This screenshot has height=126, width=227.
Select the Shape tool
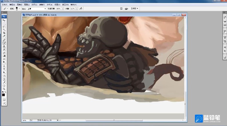click(x=4, y=75)
